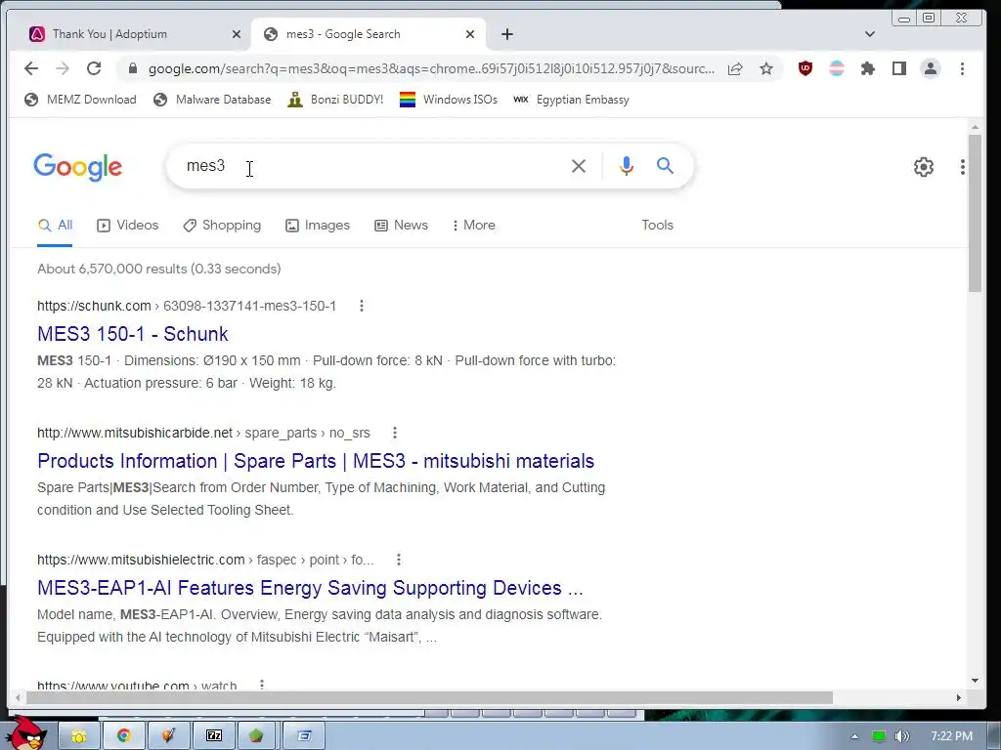This screenshot has width=1001, height=750.
Task: Open the Chrome profile avatar
Action: coord(931,68)
